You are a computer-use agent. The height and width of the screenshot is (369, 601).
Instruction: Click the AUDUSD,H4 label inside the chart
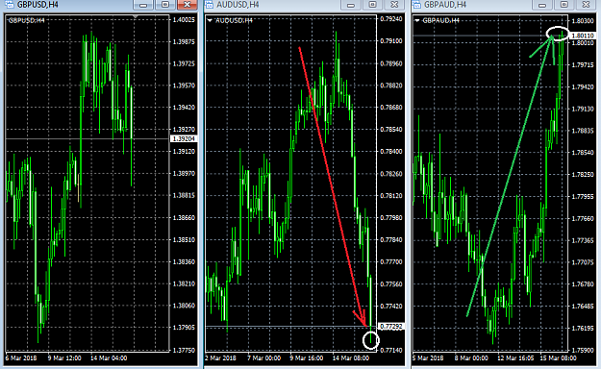point(234,20)
